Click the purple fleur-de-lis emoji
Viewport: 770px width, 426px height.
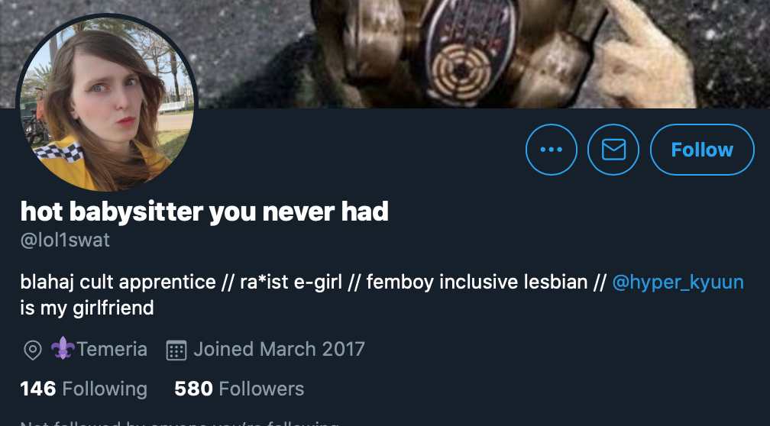pos(63,349)
